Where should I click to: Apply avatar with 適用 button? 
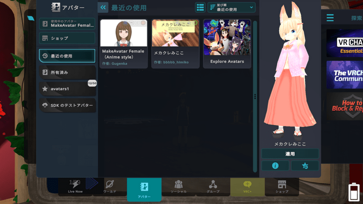[x=290, y=154]
